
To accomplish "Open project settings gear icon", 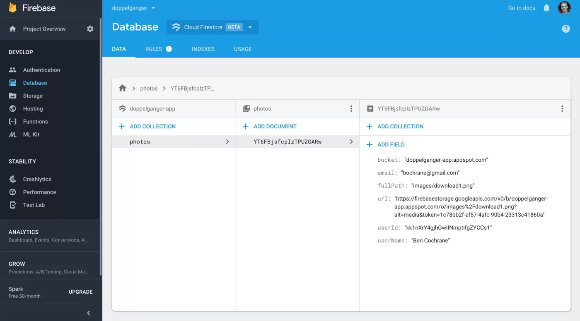I will (x=90, y=29).
